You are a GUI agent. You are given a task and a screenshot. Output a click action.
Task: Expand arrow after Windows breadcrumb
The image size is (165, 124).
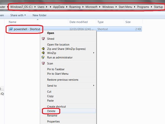pyautogui.click(x=116, y=7)
